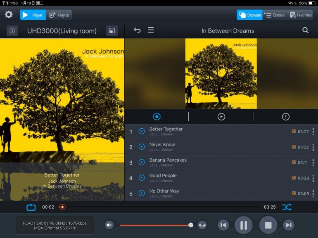The width and height of the screenshot is (318, 238).
Task: Switch to the Player tab
Action: pos(33,15)
